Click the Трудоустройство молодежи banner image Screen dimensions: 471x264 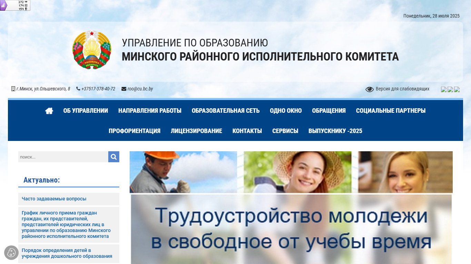coord(291,208)
